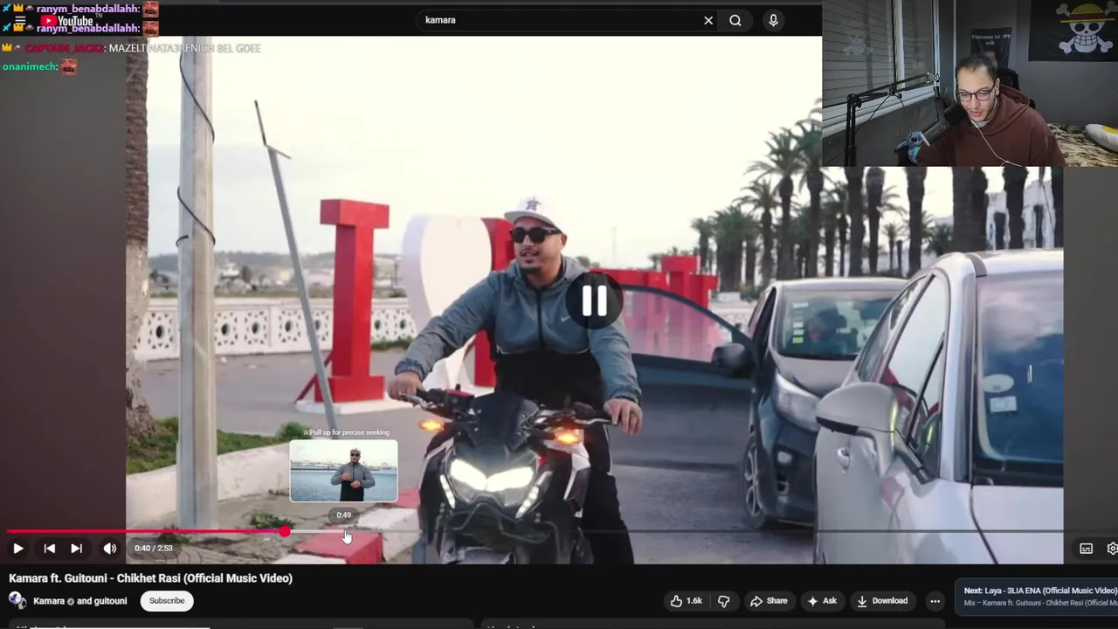
Task: Click the streamer webcam overlay
Action: tap(970, 83)
